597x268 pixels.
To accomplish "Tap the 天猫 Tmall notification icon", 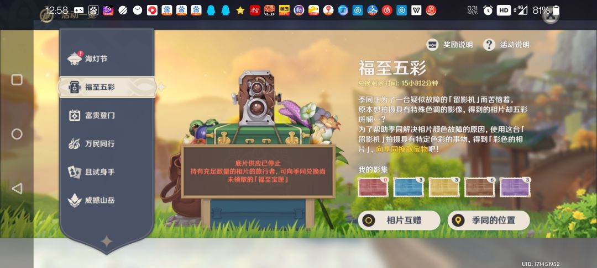I will pyautogui.click(x=270, y=10).
